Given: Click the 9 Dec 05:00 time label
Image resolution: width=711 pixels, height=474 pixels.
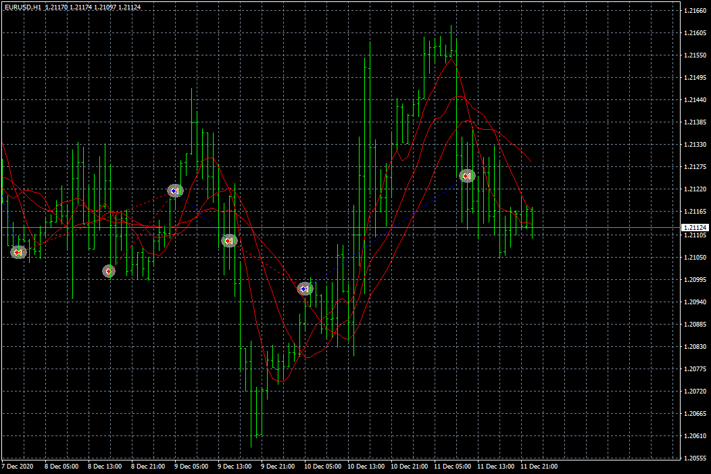Looking at the screenshot, I should (x=191, y=467).
